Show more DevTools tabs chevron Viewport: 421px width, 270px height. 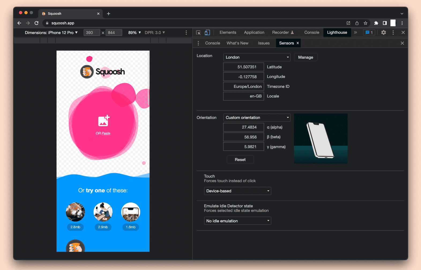coord(355,32)
